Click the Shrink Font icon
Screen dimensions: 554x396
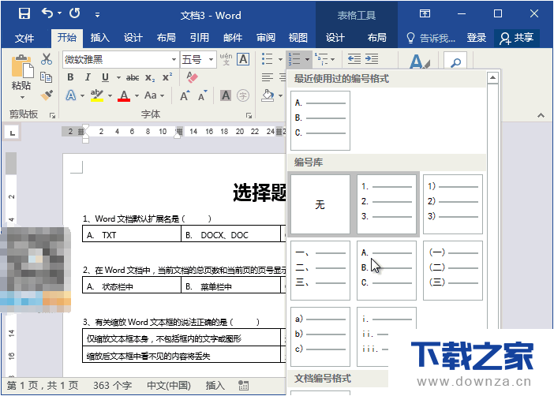(203, 95)
